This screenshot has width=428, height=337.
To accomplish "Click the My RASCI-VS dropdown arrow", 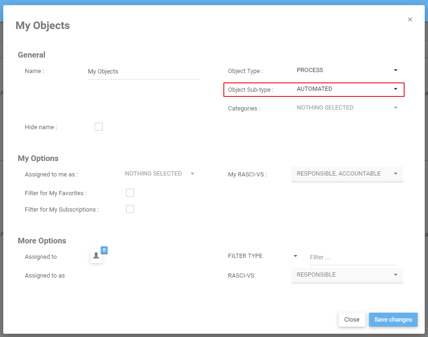I will (396, 174).
